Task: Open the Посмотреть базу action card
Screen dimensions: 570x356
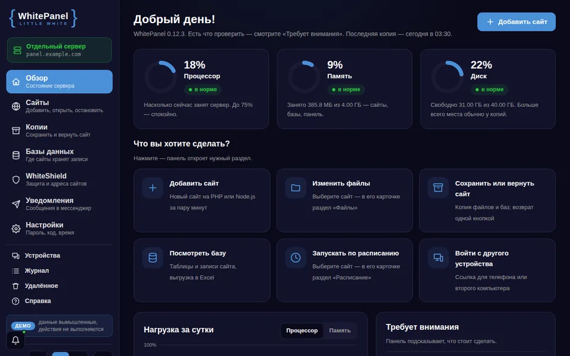Action: [x=202, y=271]
